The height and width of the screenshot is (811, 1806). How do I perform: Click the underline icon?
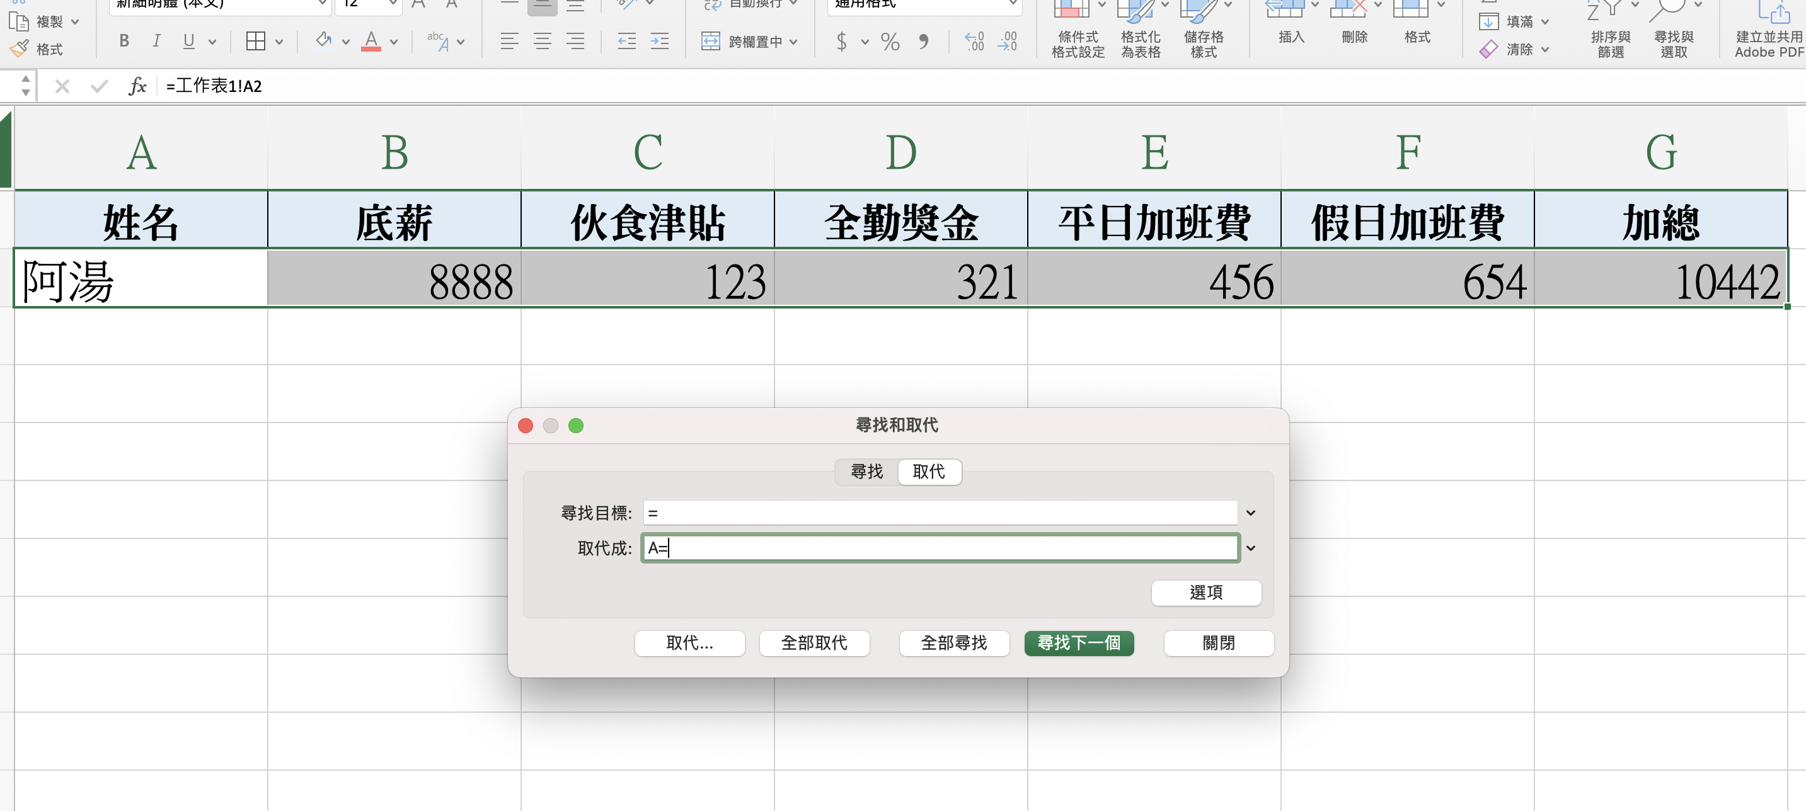click(x=188, y=42)
